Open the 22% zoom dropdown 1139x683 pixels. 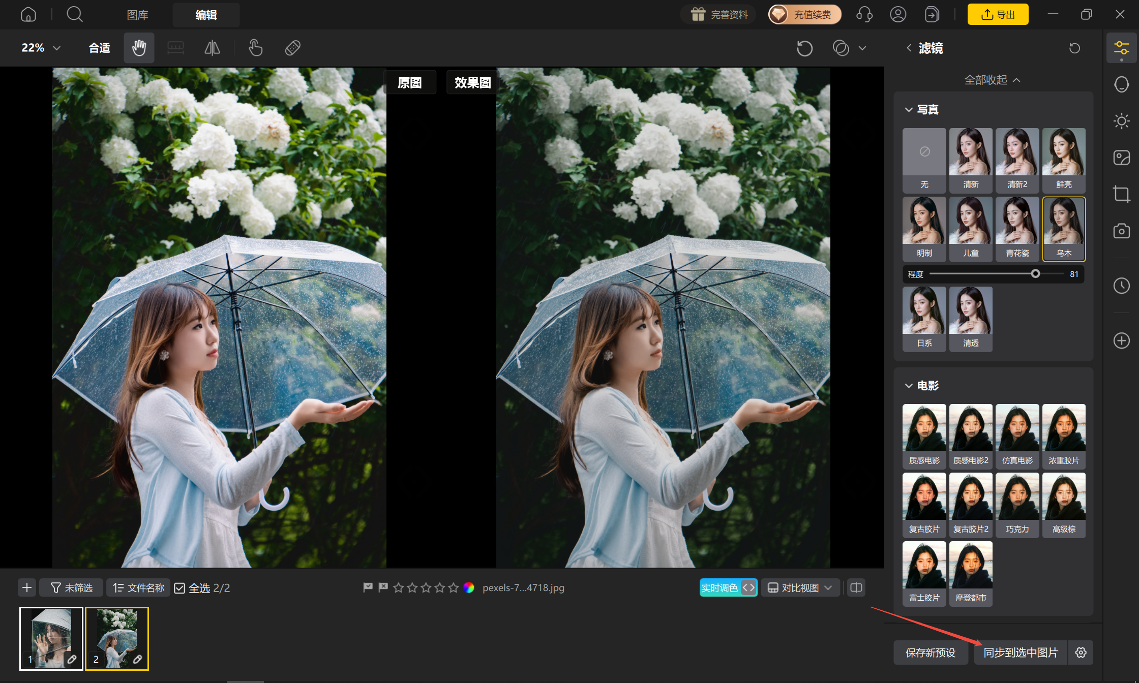[x=41, y=48]
